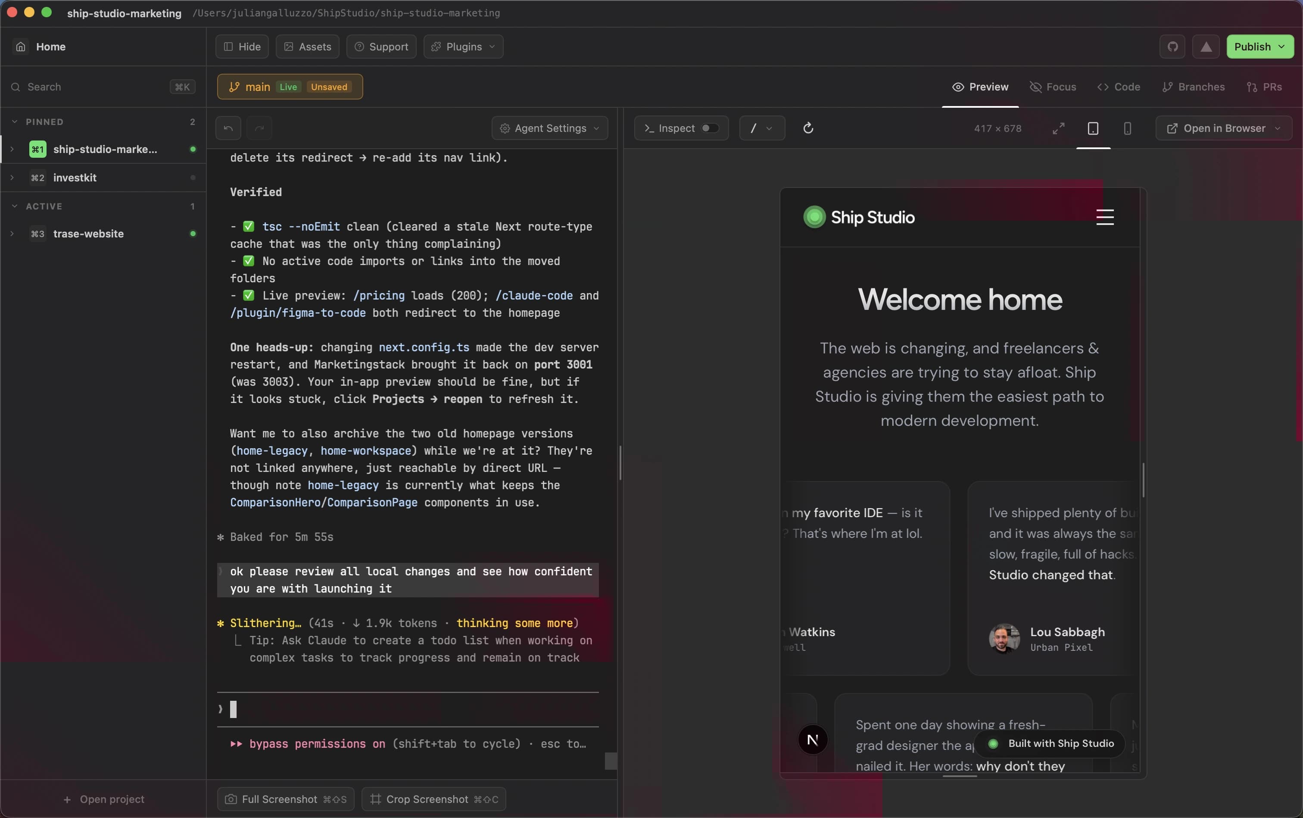Collapse the PINNED section

(15, 122)
